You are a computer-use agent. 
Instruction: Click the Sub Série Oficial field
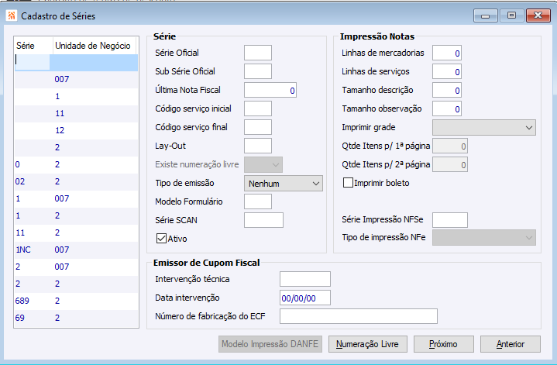coord(258,71)
